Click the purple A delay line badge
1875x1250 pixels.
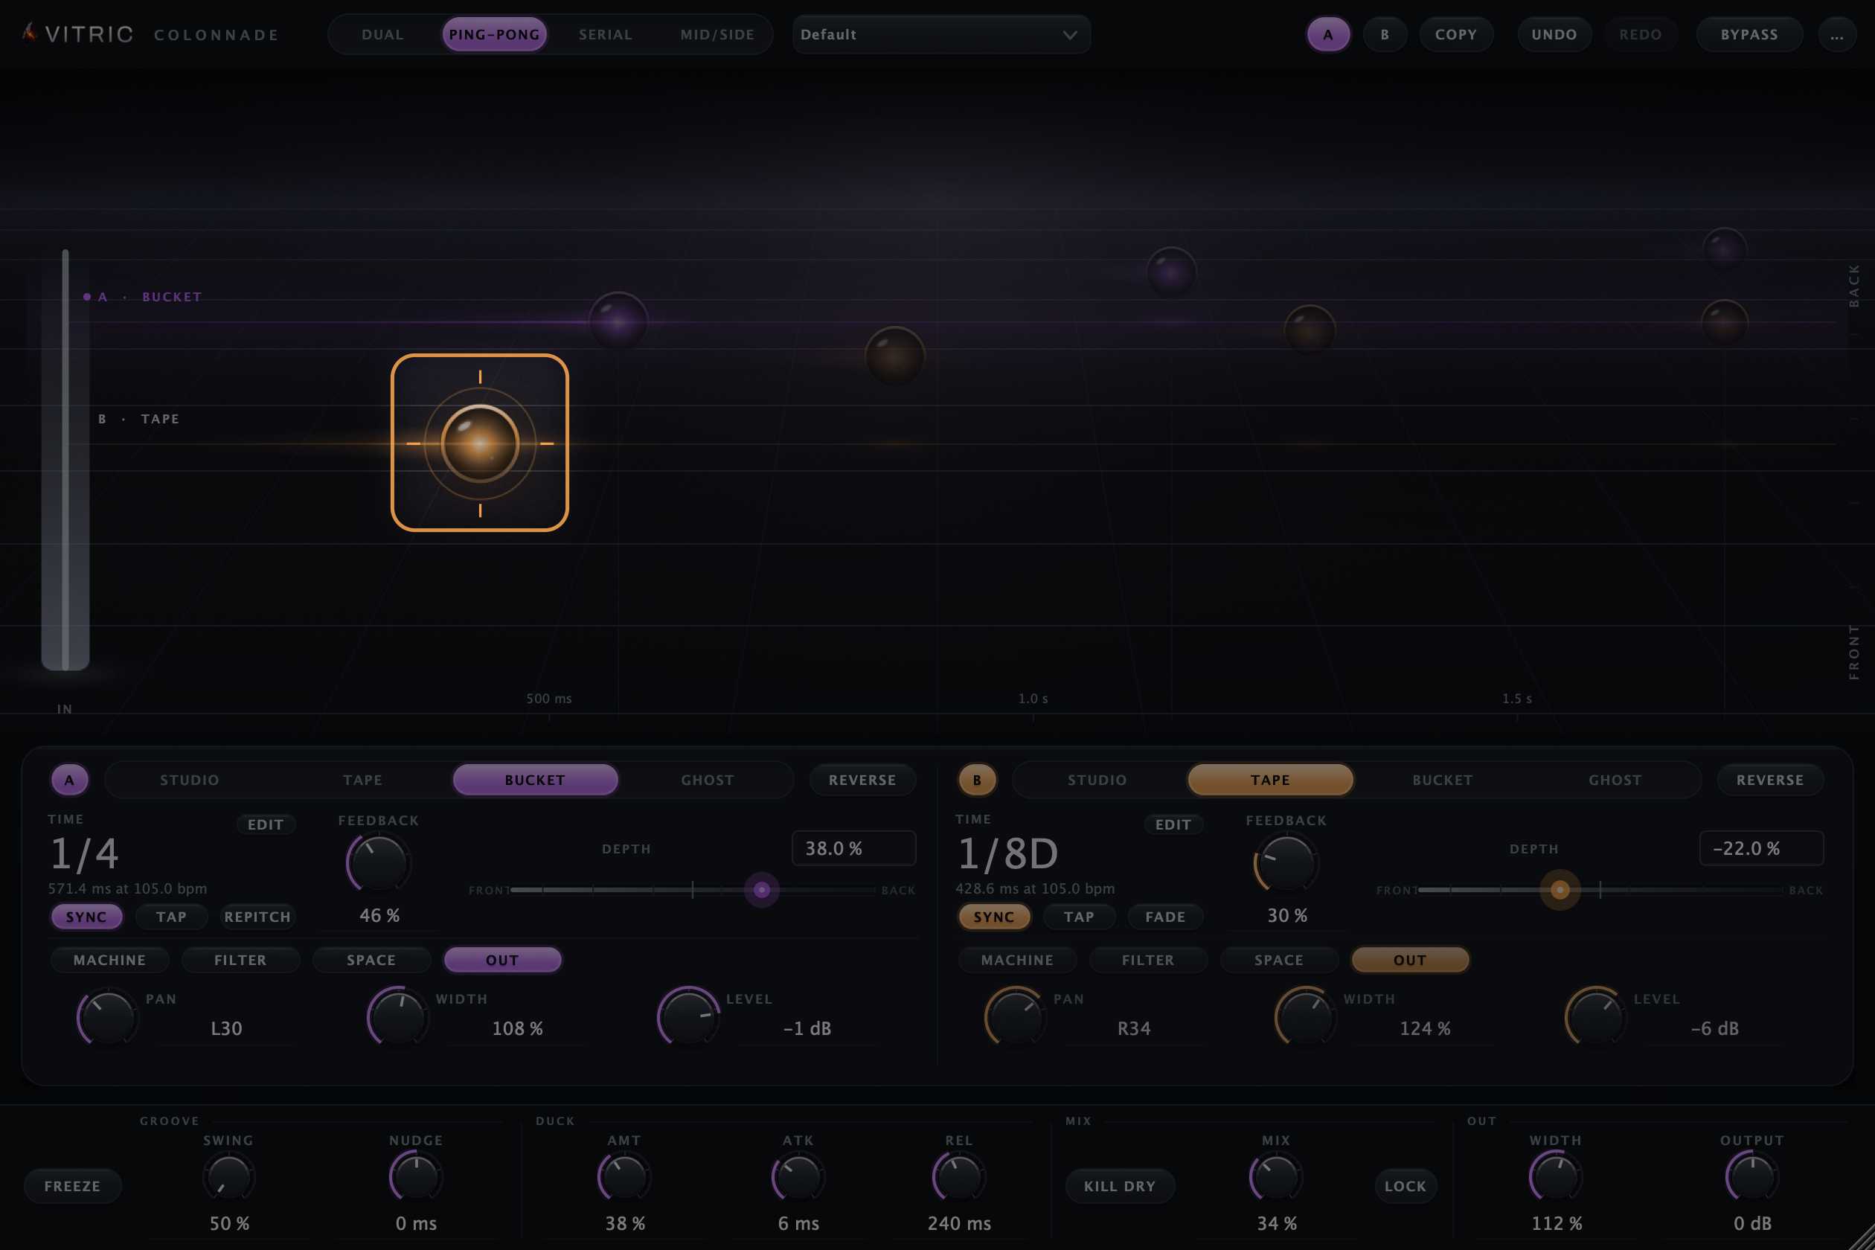point(69,780)
